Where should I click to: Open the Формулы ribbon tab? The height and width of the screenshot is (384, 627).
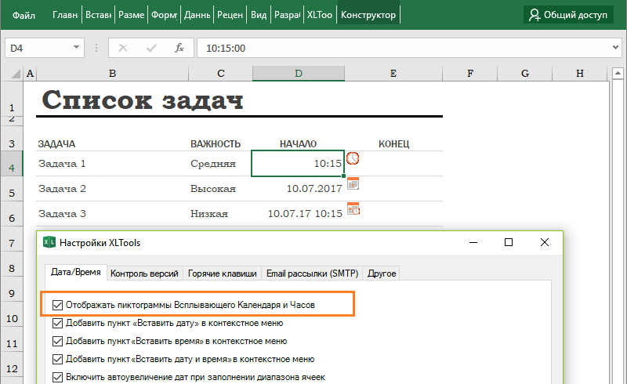point(164,15)
